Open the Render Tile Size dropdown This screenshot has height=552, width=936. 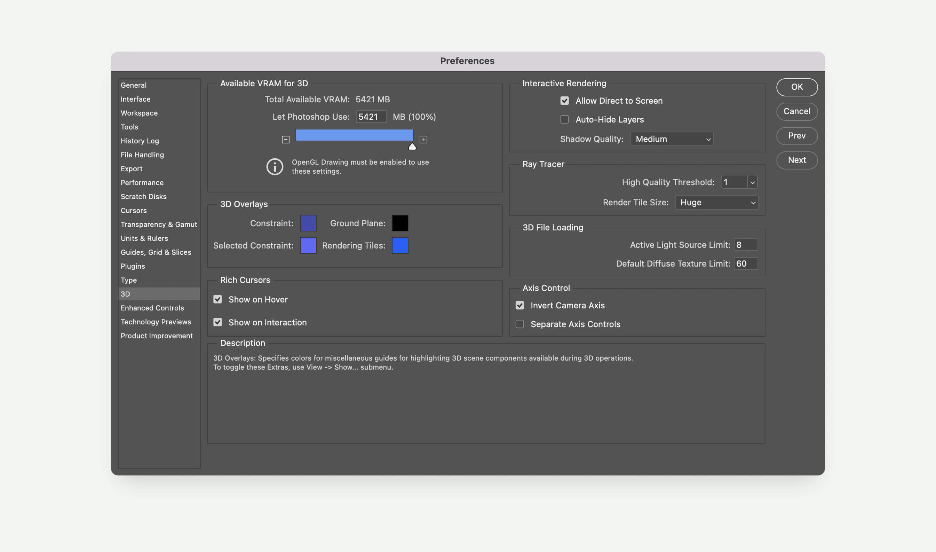point(716,202)
